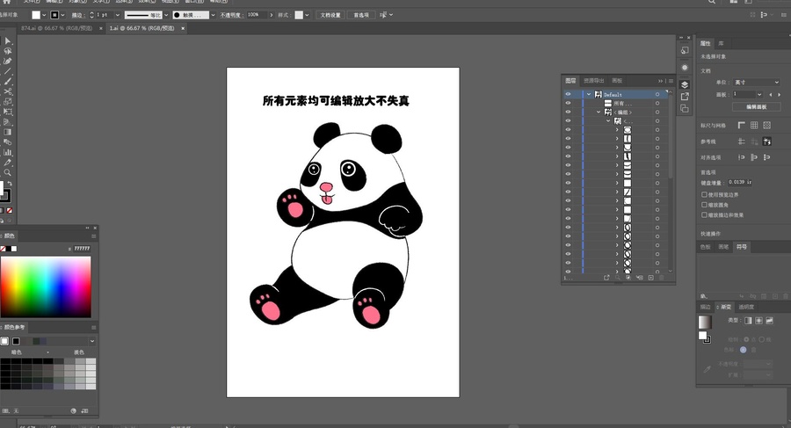This screenshot has height=428, width=791.
Task: Select the Zoom magnifier tool
Action: click(x=8, y=172)
